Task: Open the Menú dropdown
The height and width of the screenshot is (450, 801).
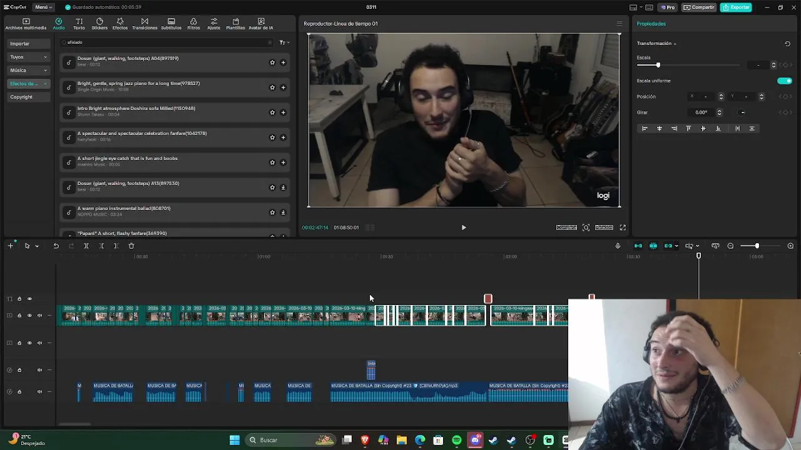Action: coord(43,7)
